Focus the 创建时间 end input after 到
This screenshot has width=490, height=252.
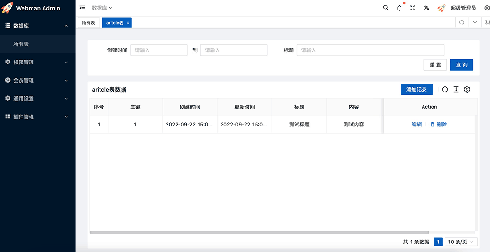point(234,50)
